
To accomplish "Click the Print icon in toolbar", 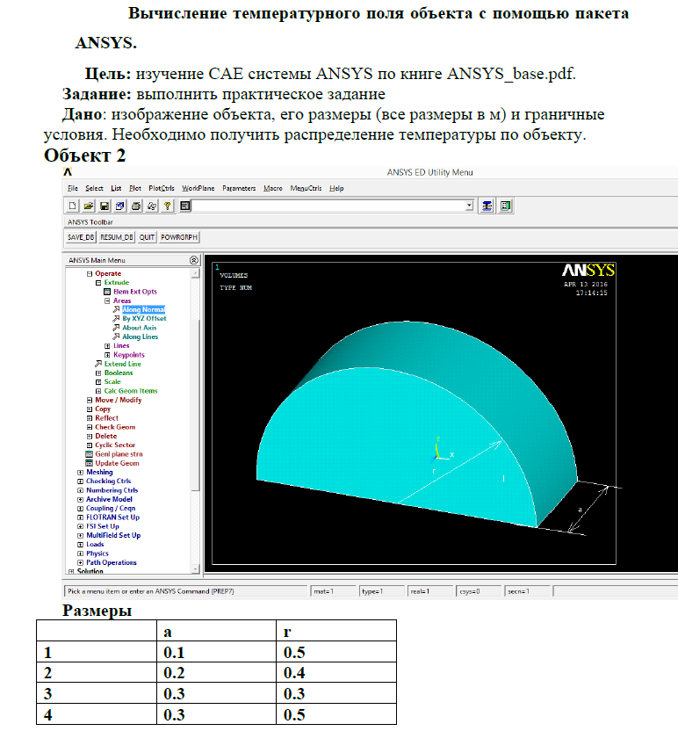I will click(x=136, y=206).
